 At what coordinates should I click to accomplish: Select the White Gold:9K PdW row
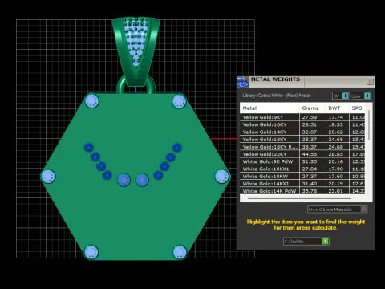click(302, 161)
